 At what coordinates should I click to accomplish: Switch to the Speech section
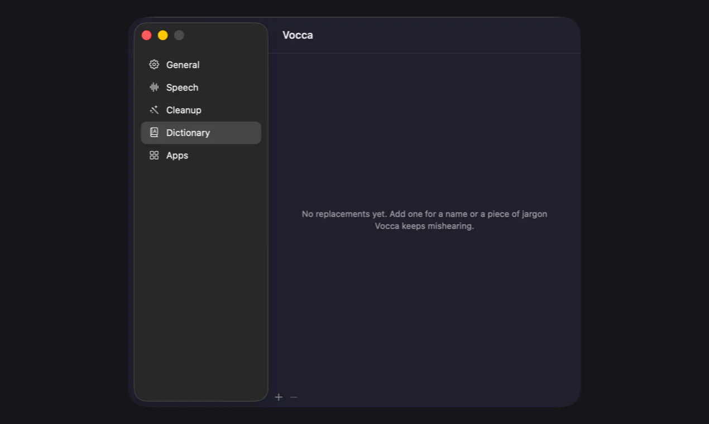201,88
